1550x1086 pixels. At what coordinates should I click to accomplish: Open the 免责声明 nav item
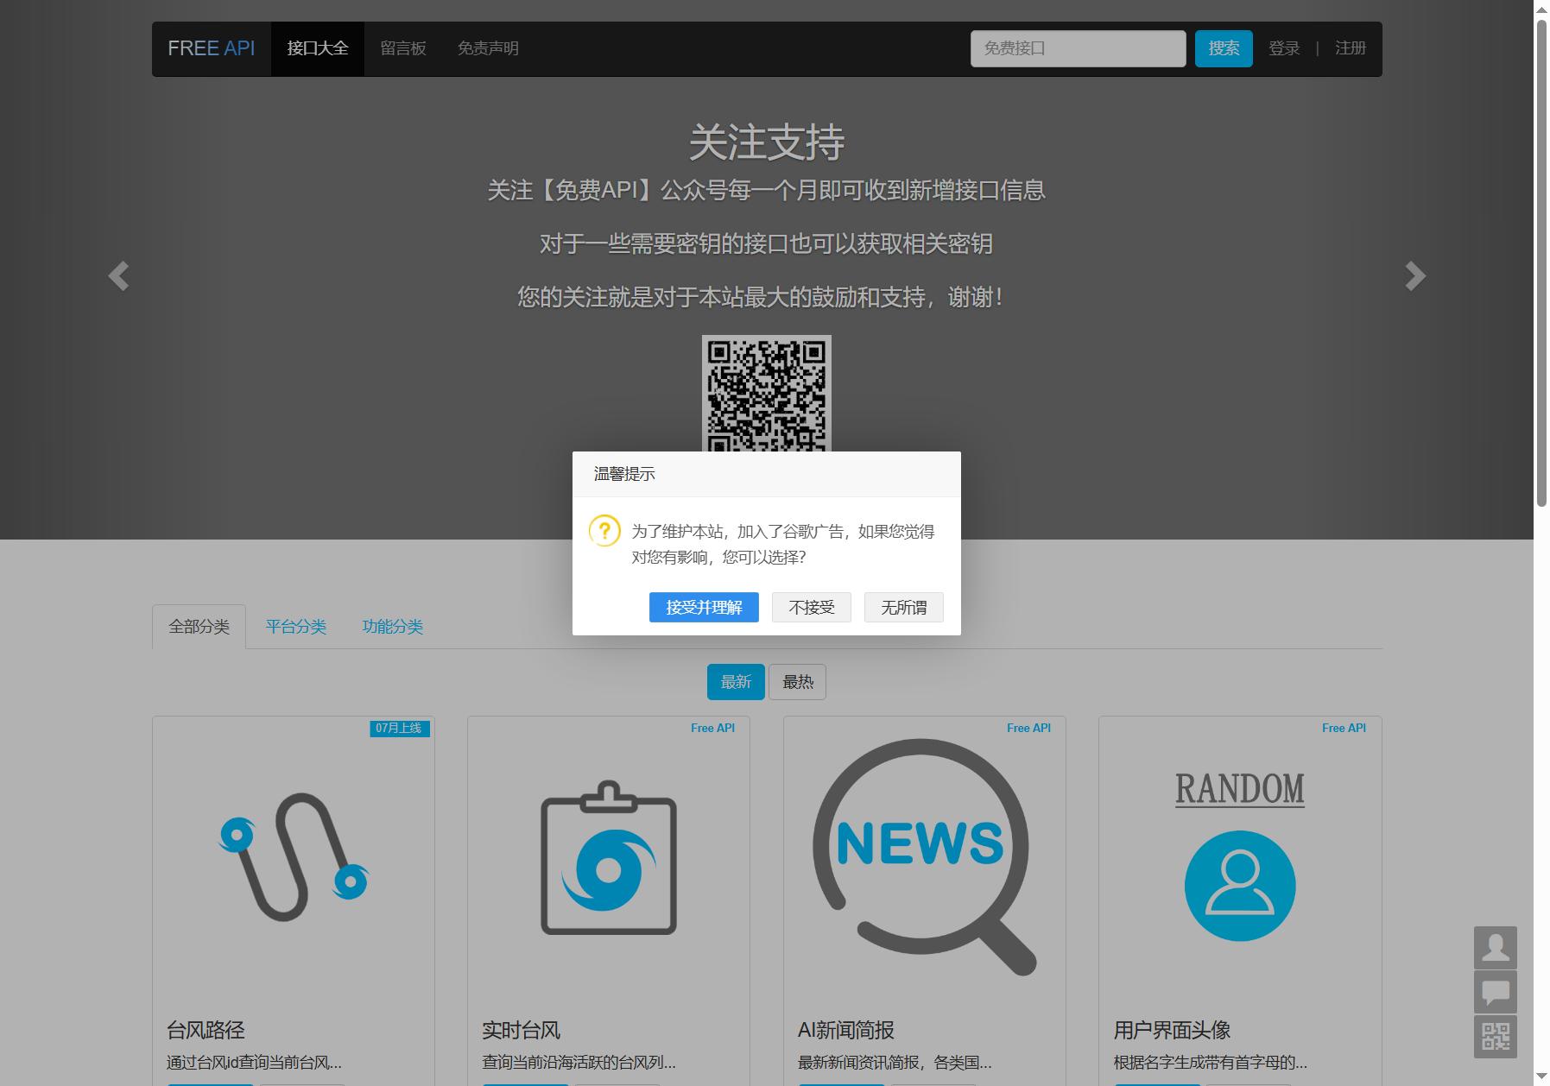click(x=488, y=48)
